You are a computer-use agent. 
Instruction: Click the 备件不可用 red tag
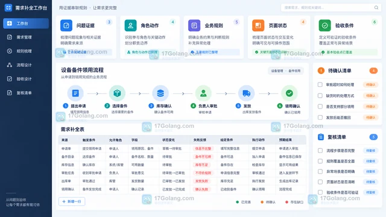click(203, 157)
